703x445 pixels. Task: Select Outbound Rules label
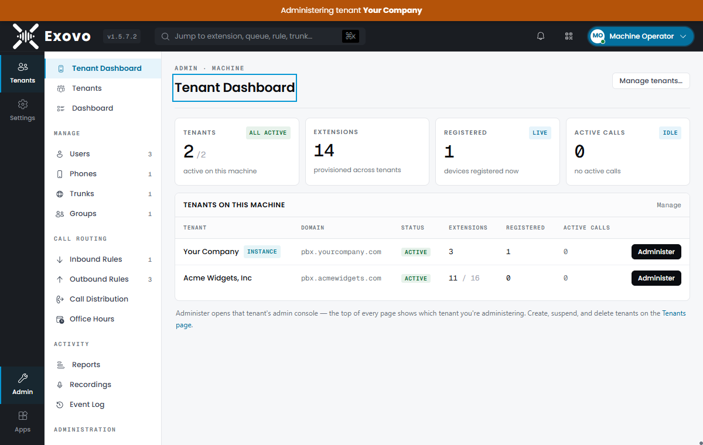(x=99, y=279)
